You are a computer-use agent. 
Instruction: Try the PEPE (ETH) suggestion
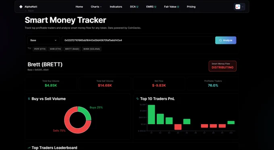point(40,49)
